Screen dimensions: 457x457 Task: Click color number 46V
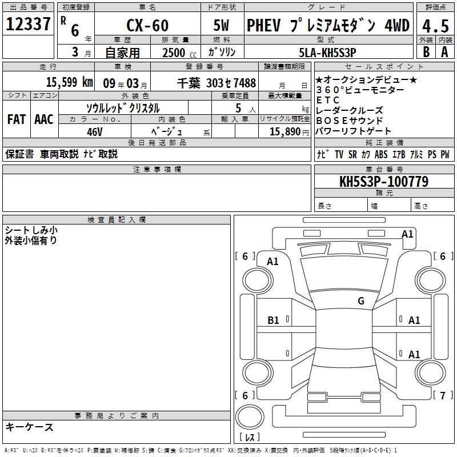(94, 132)
